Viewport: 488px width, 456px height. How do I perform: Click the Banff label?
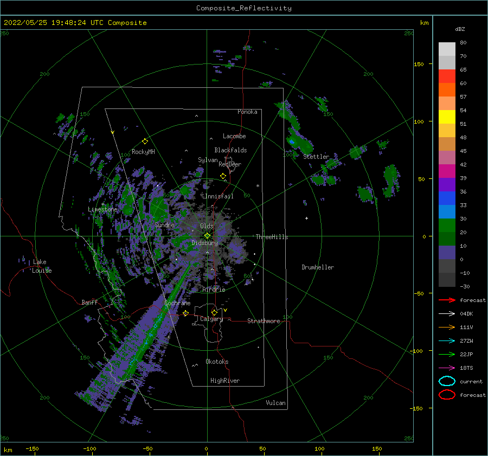(x=89, y=302)
